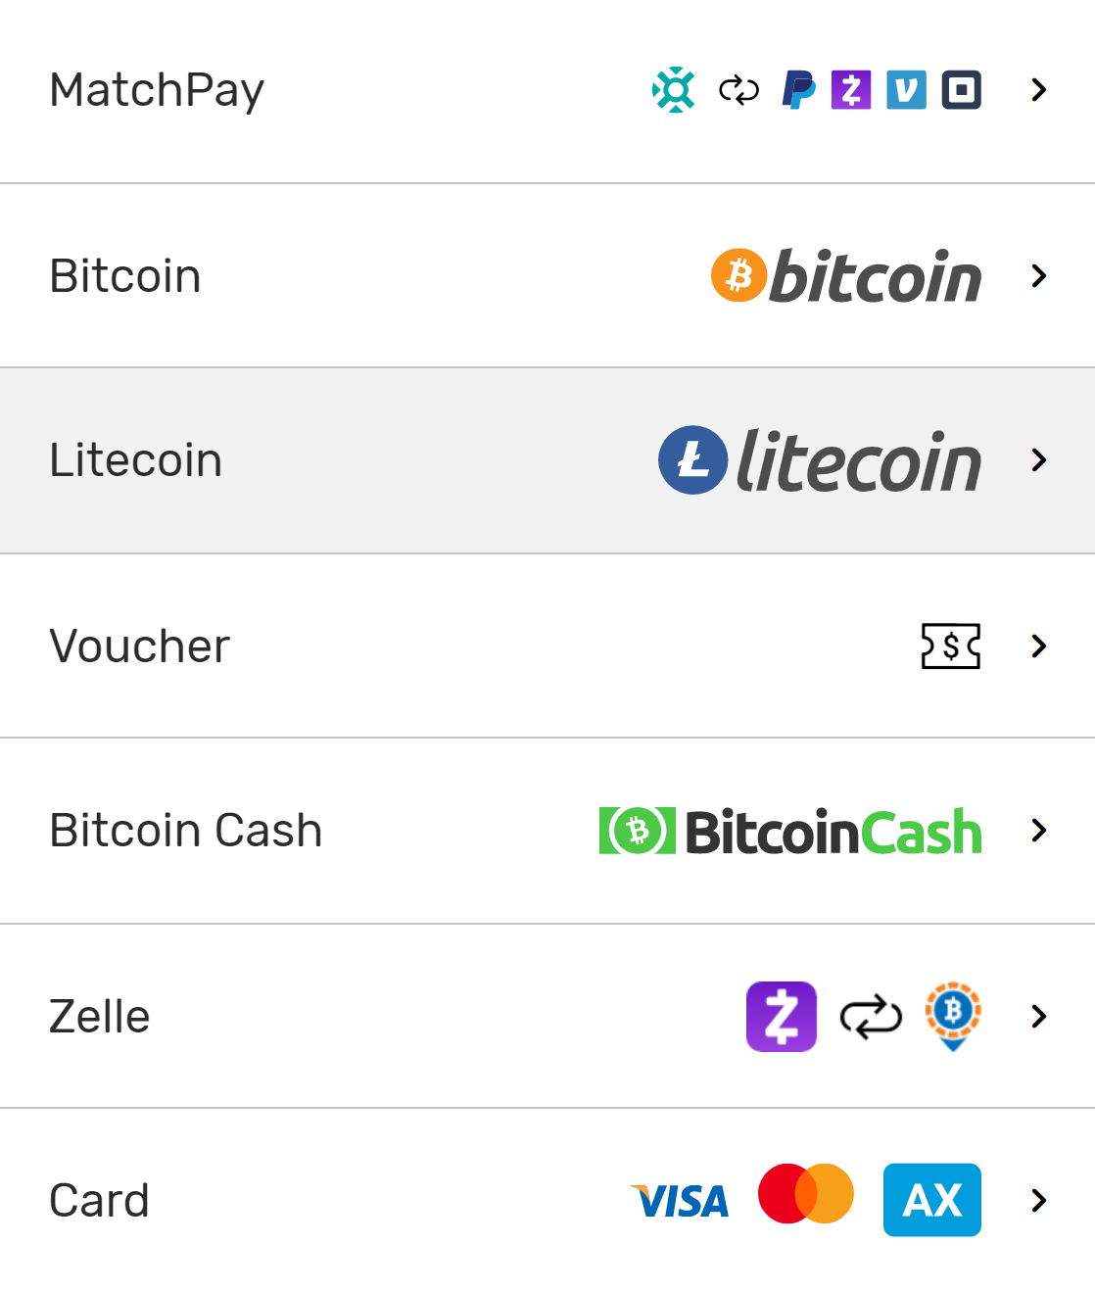Select the Litecoin payment method
The width and height of the screenshot is (1095, 1292).
[x=136, y=460]
